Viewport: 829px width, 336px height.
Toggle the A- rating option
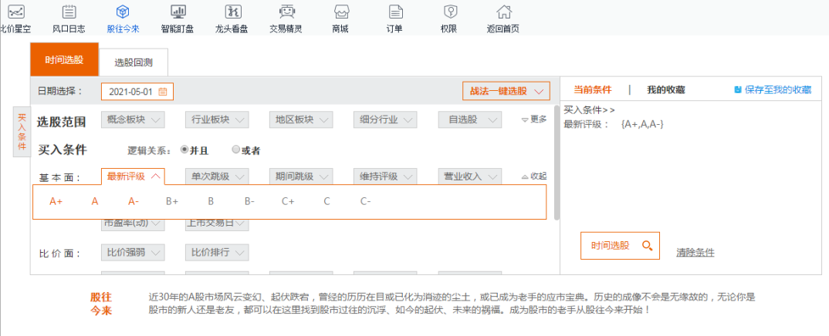coord(134,201)
